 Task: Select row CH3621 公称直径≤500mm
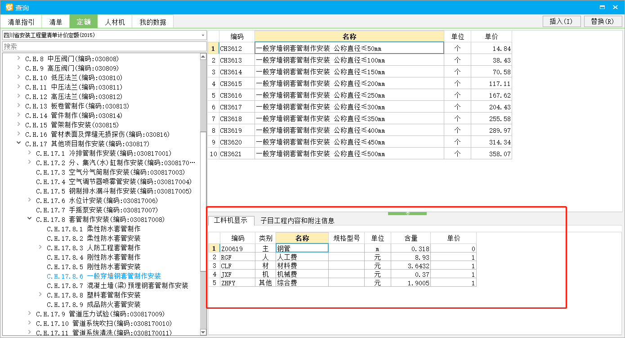[360, 153]
